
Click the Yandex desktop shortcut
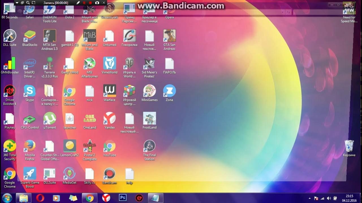coord(109,121)
